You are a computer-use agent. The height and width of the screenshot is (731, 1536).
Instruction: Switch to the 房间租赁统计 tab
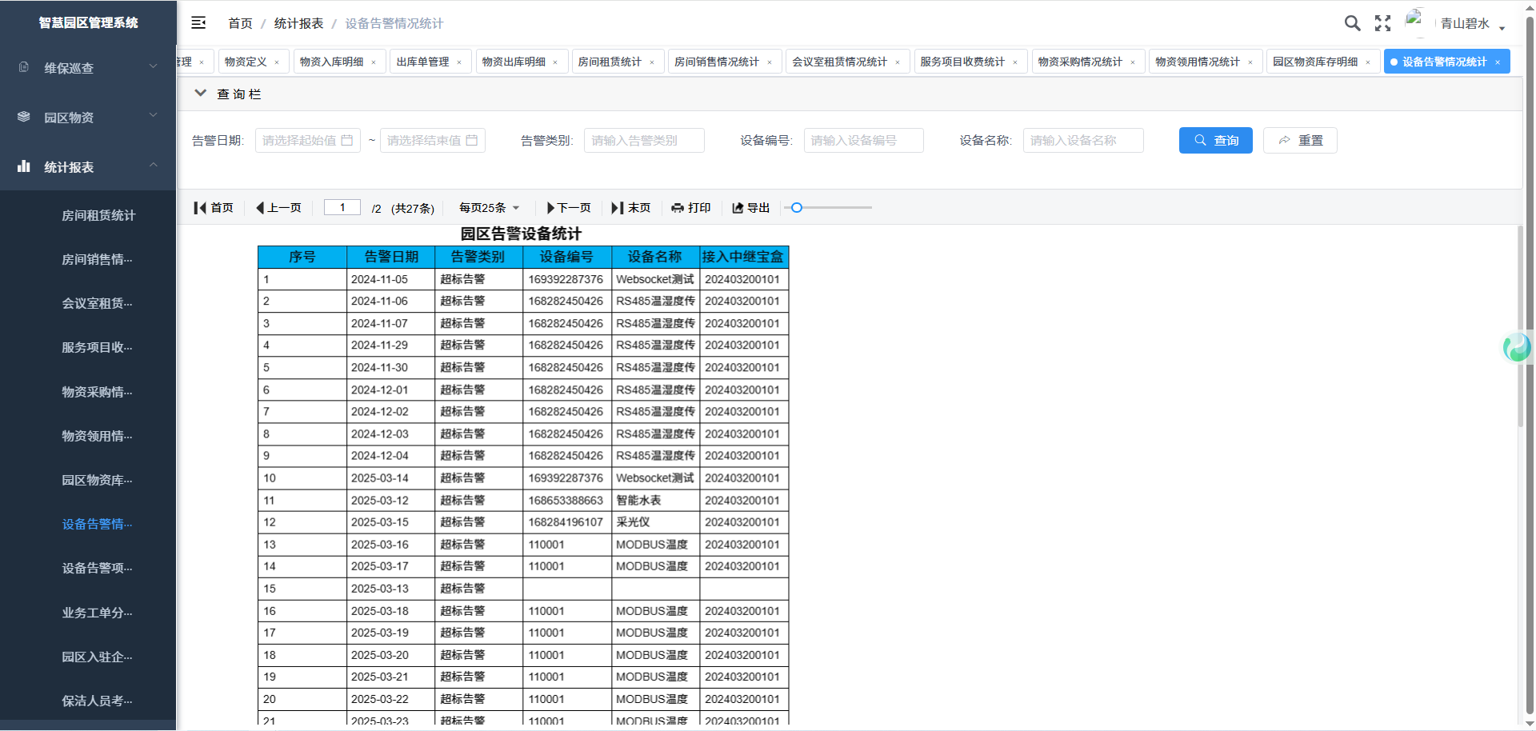(x=610, y=62)
